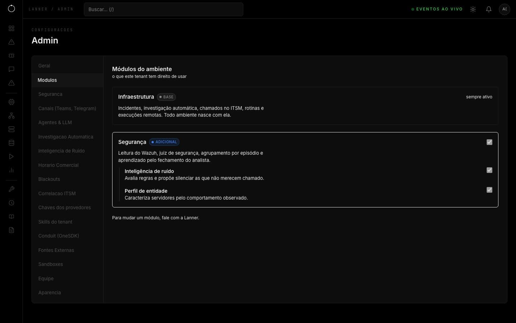516x323 pixels.
Task: Click the play triangle icon in sidebar
Action: click(11, 156)
